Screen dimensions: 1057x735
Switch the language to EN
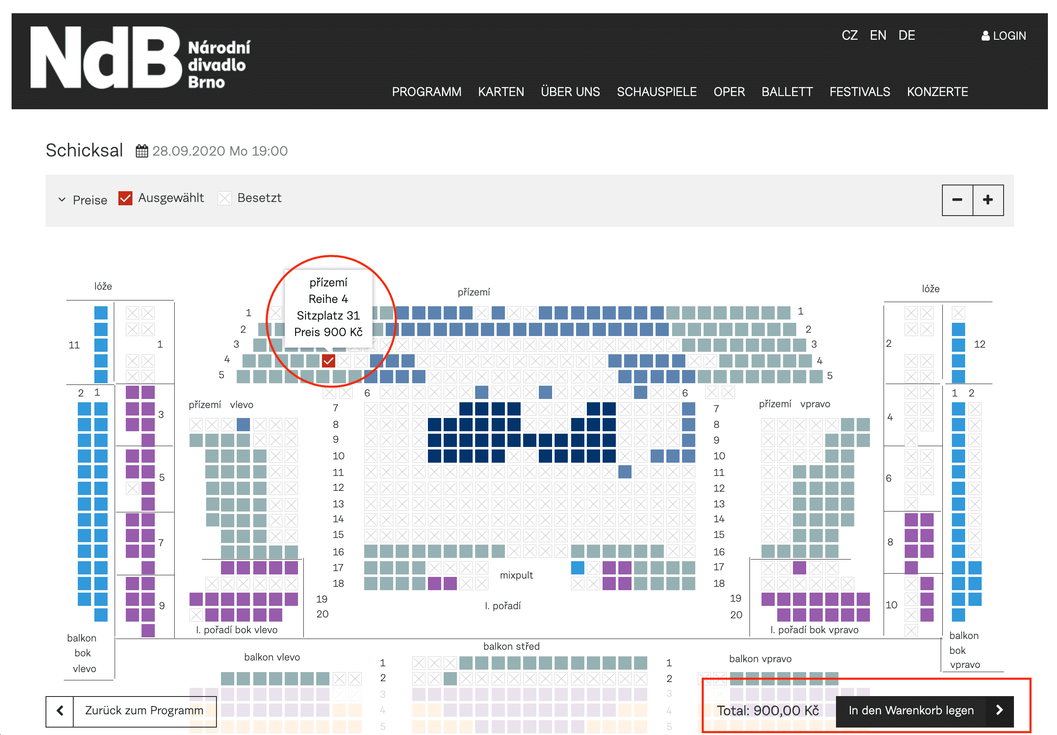pos(877,36)
